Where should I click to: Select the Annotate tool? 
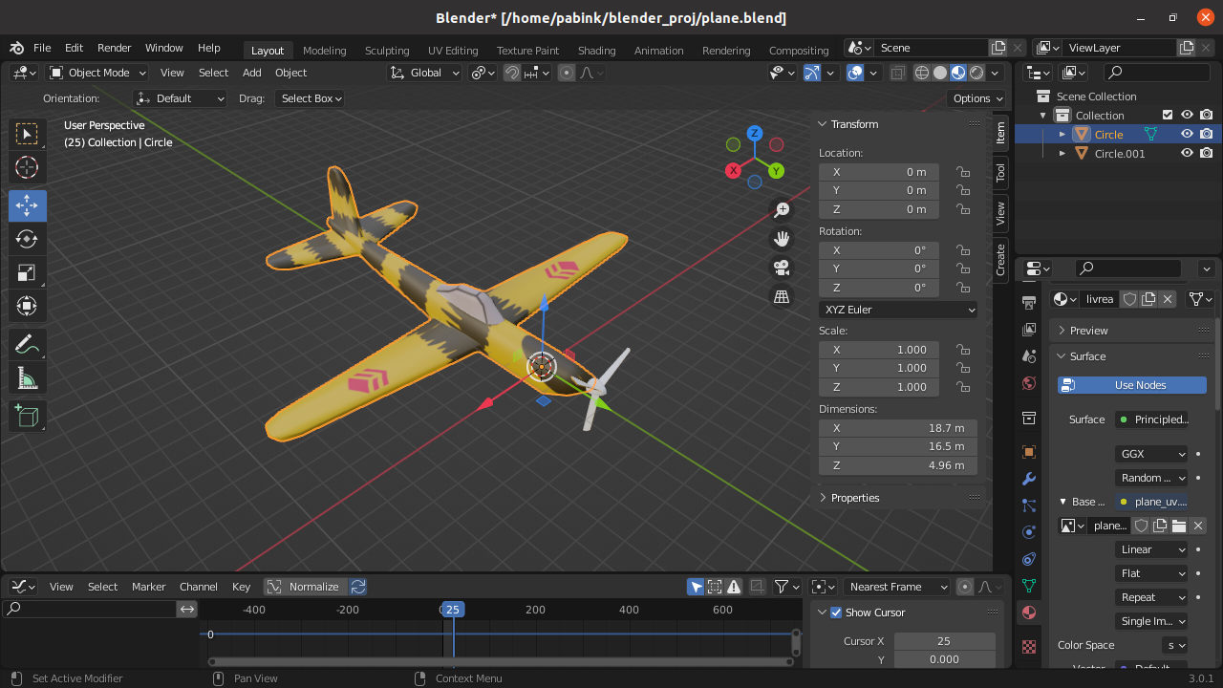[27, 344]
